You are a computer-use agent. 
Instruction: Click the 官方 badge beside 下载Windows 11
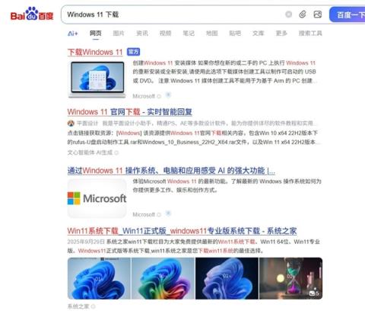[x=133, y=52]
